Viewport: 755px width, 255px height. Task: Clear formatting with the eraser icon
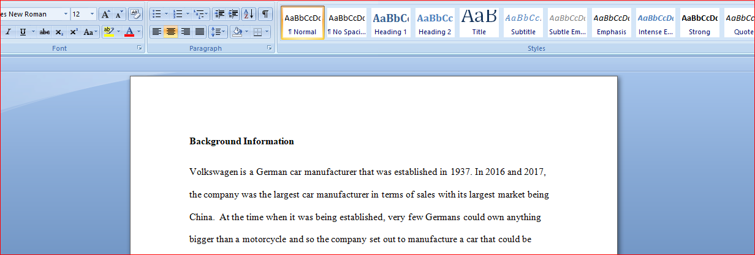tap(135, 14)
